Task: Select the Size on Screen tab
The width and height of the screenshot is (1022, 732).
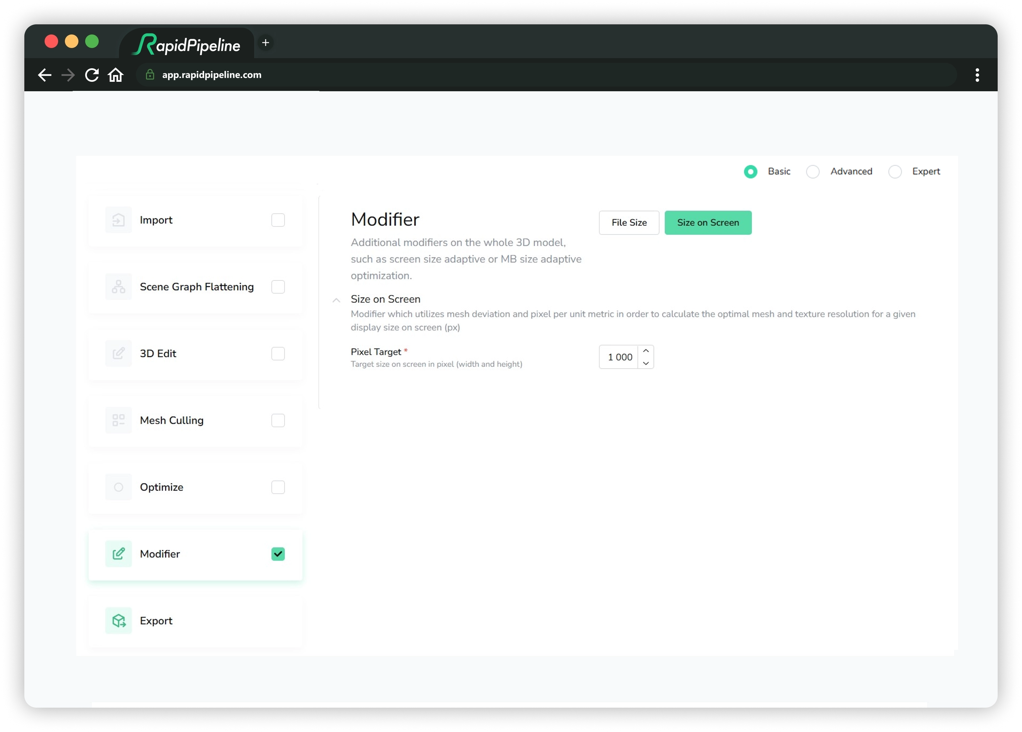Action: coord(708,223)
